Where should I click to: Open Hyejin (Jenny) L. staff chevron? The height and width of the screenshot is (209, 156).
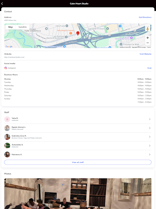[149, 128]
